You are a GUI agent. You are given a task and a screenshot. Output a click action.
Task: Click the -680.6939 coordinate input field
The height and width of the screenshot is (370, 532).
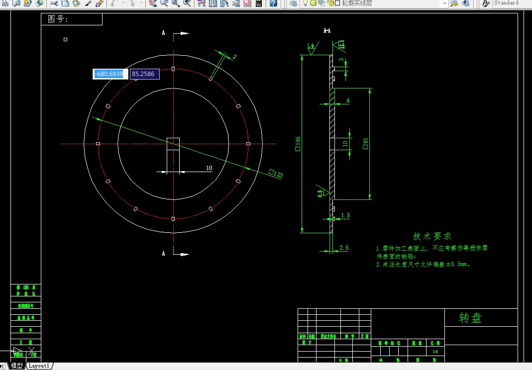click(x=110, y=74)
